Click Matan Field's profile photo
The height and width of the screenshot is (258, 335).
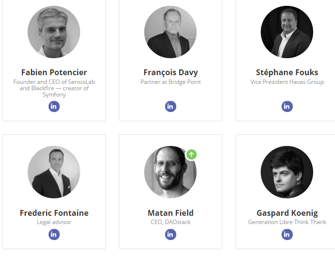click(170, 172)
